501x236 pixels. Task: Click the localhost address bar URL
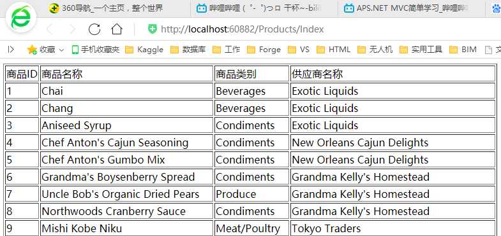pyautogui.click(x=242, y=29)
